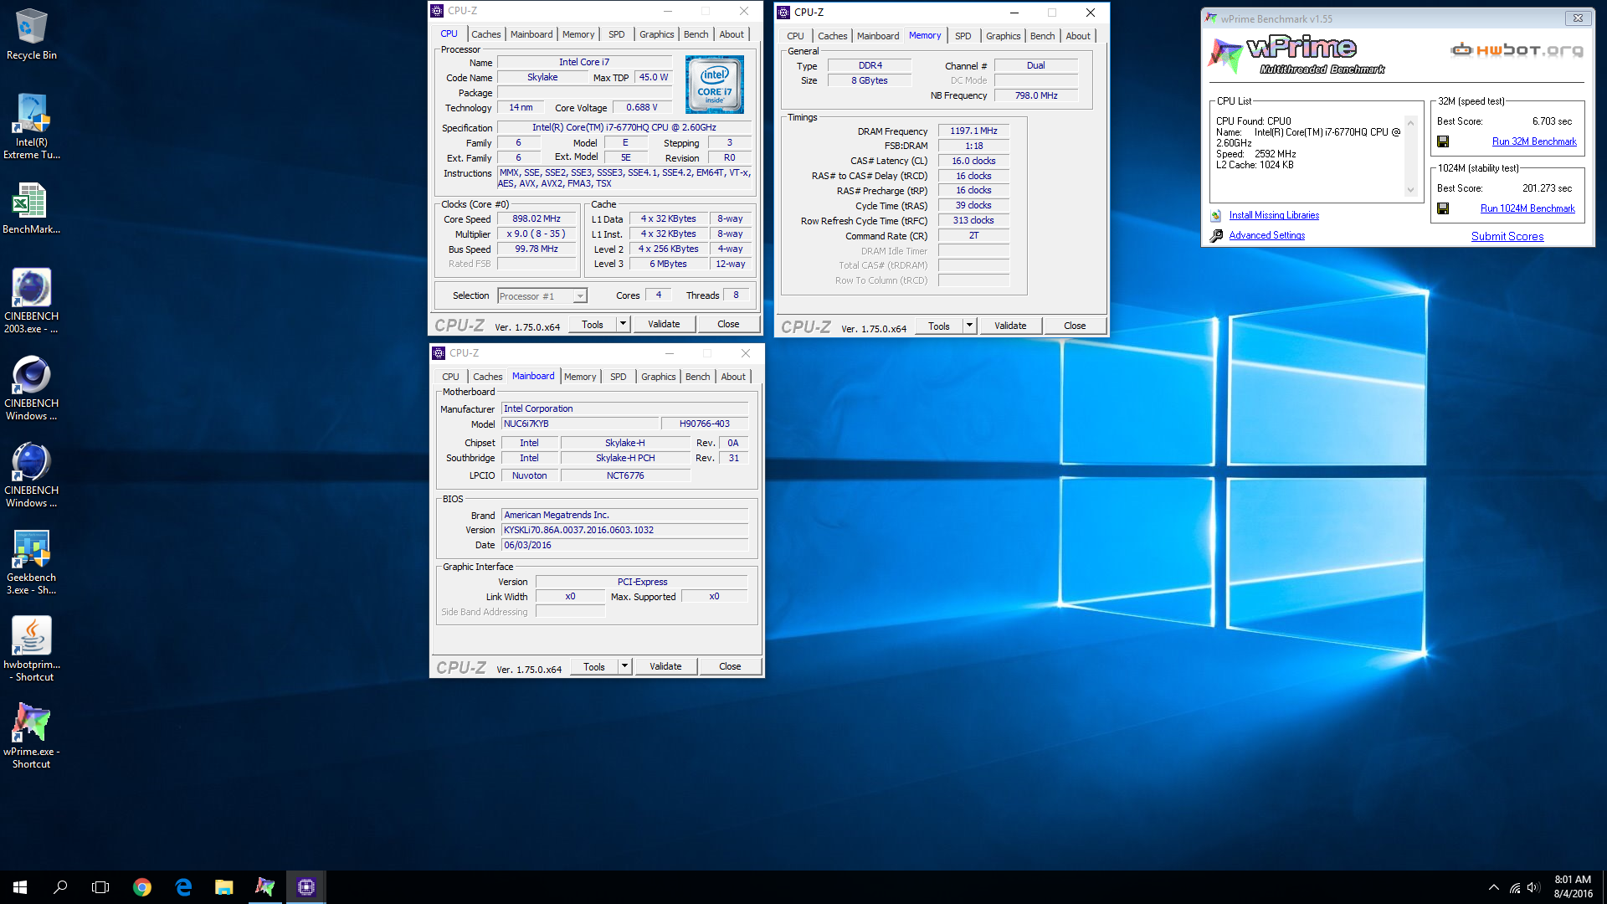Image resolution: width=1607 pixels, height=904 pixels.
Task: Click Close button in Memory CPU-Z window
Action: [1075, 326]
